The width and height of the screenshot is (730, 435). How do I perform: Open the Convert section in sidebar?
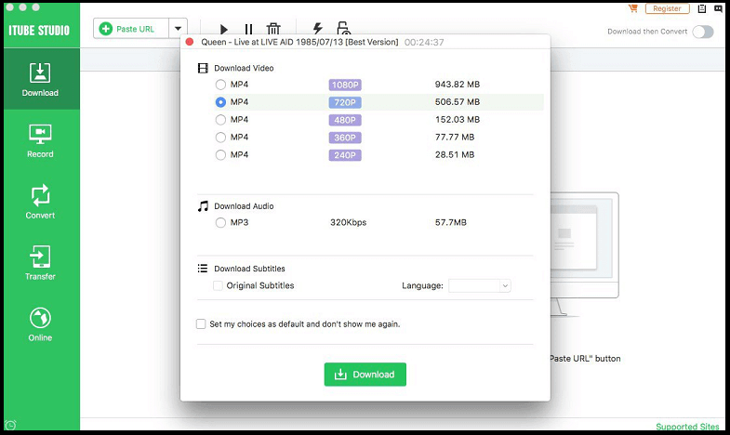click(40, 202)
